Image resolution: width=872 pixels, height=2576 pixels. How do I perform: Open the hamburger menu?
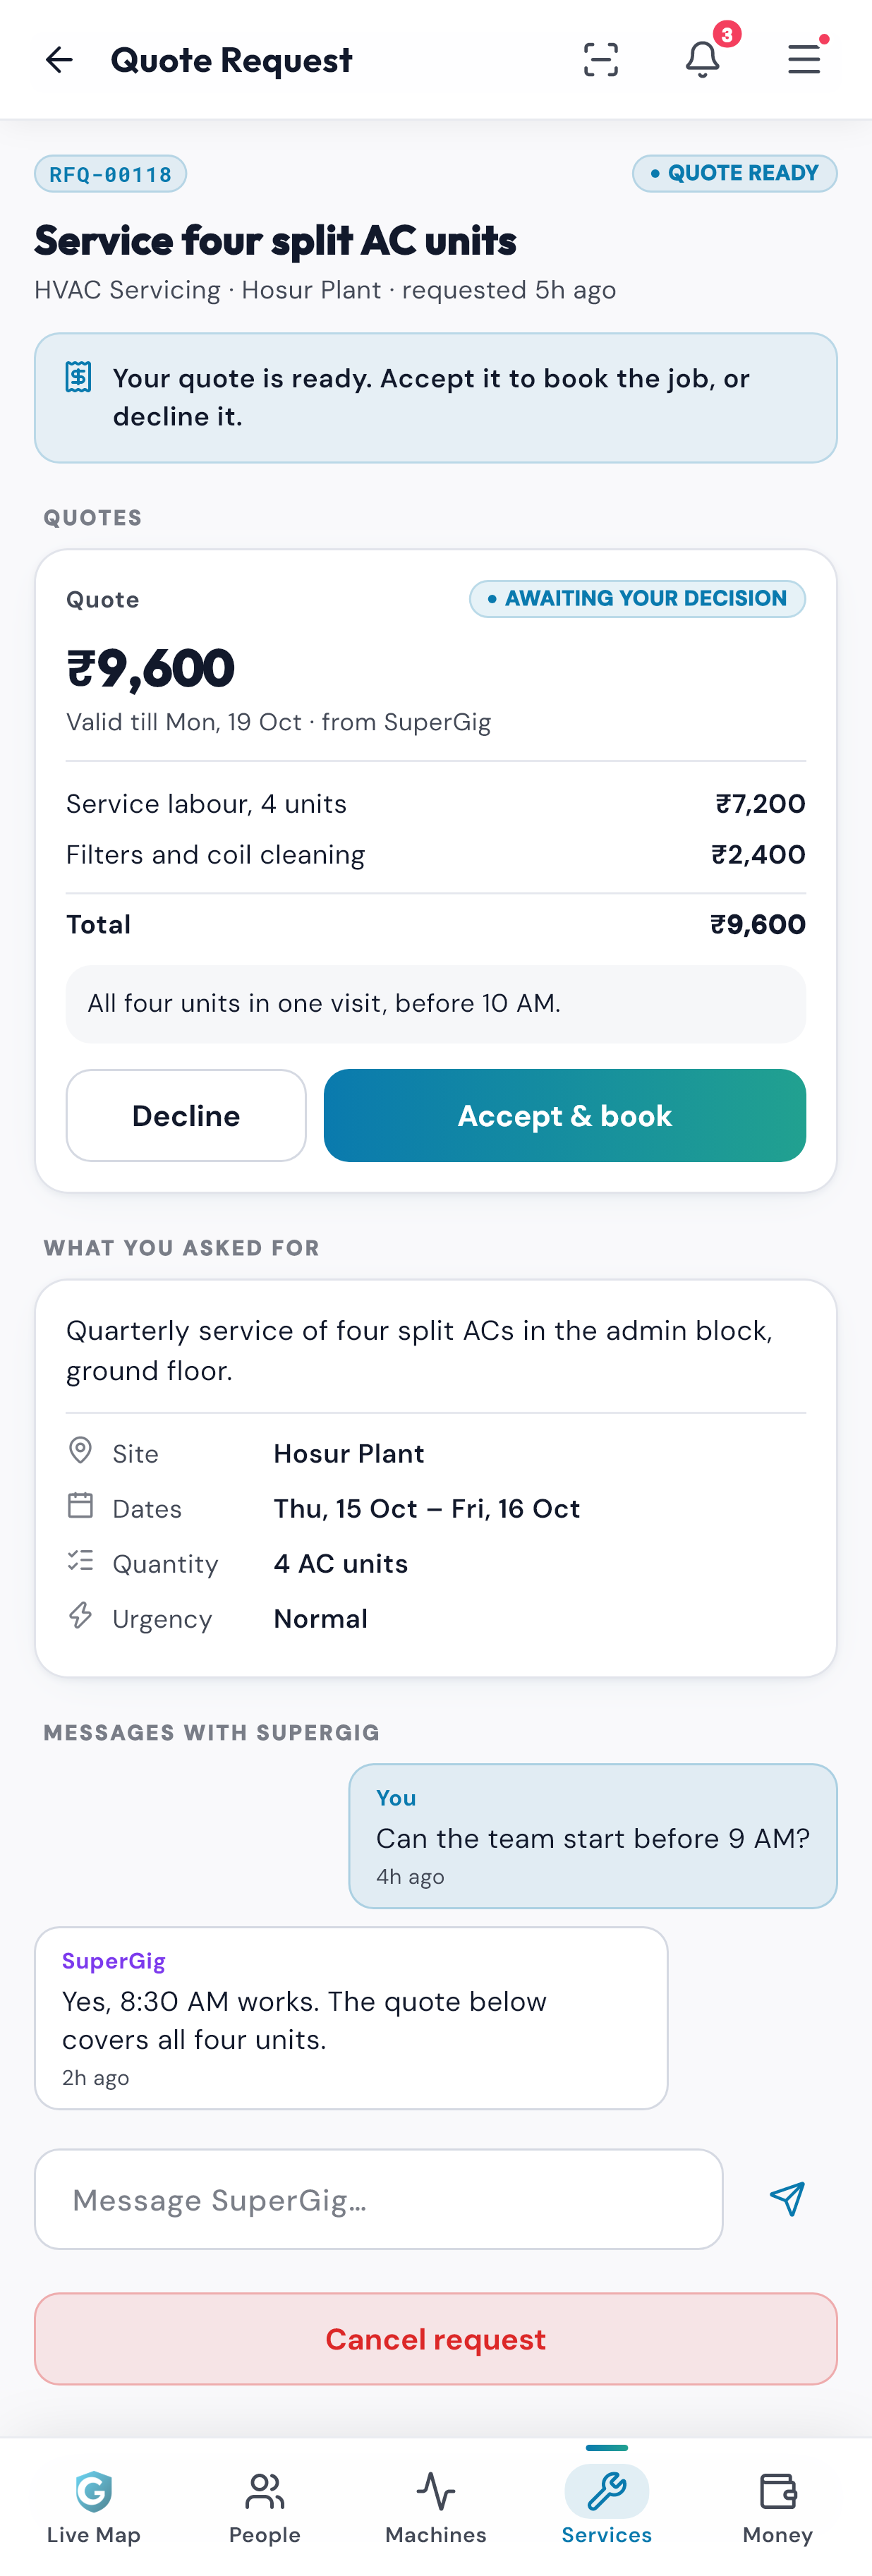click(804, 59)
